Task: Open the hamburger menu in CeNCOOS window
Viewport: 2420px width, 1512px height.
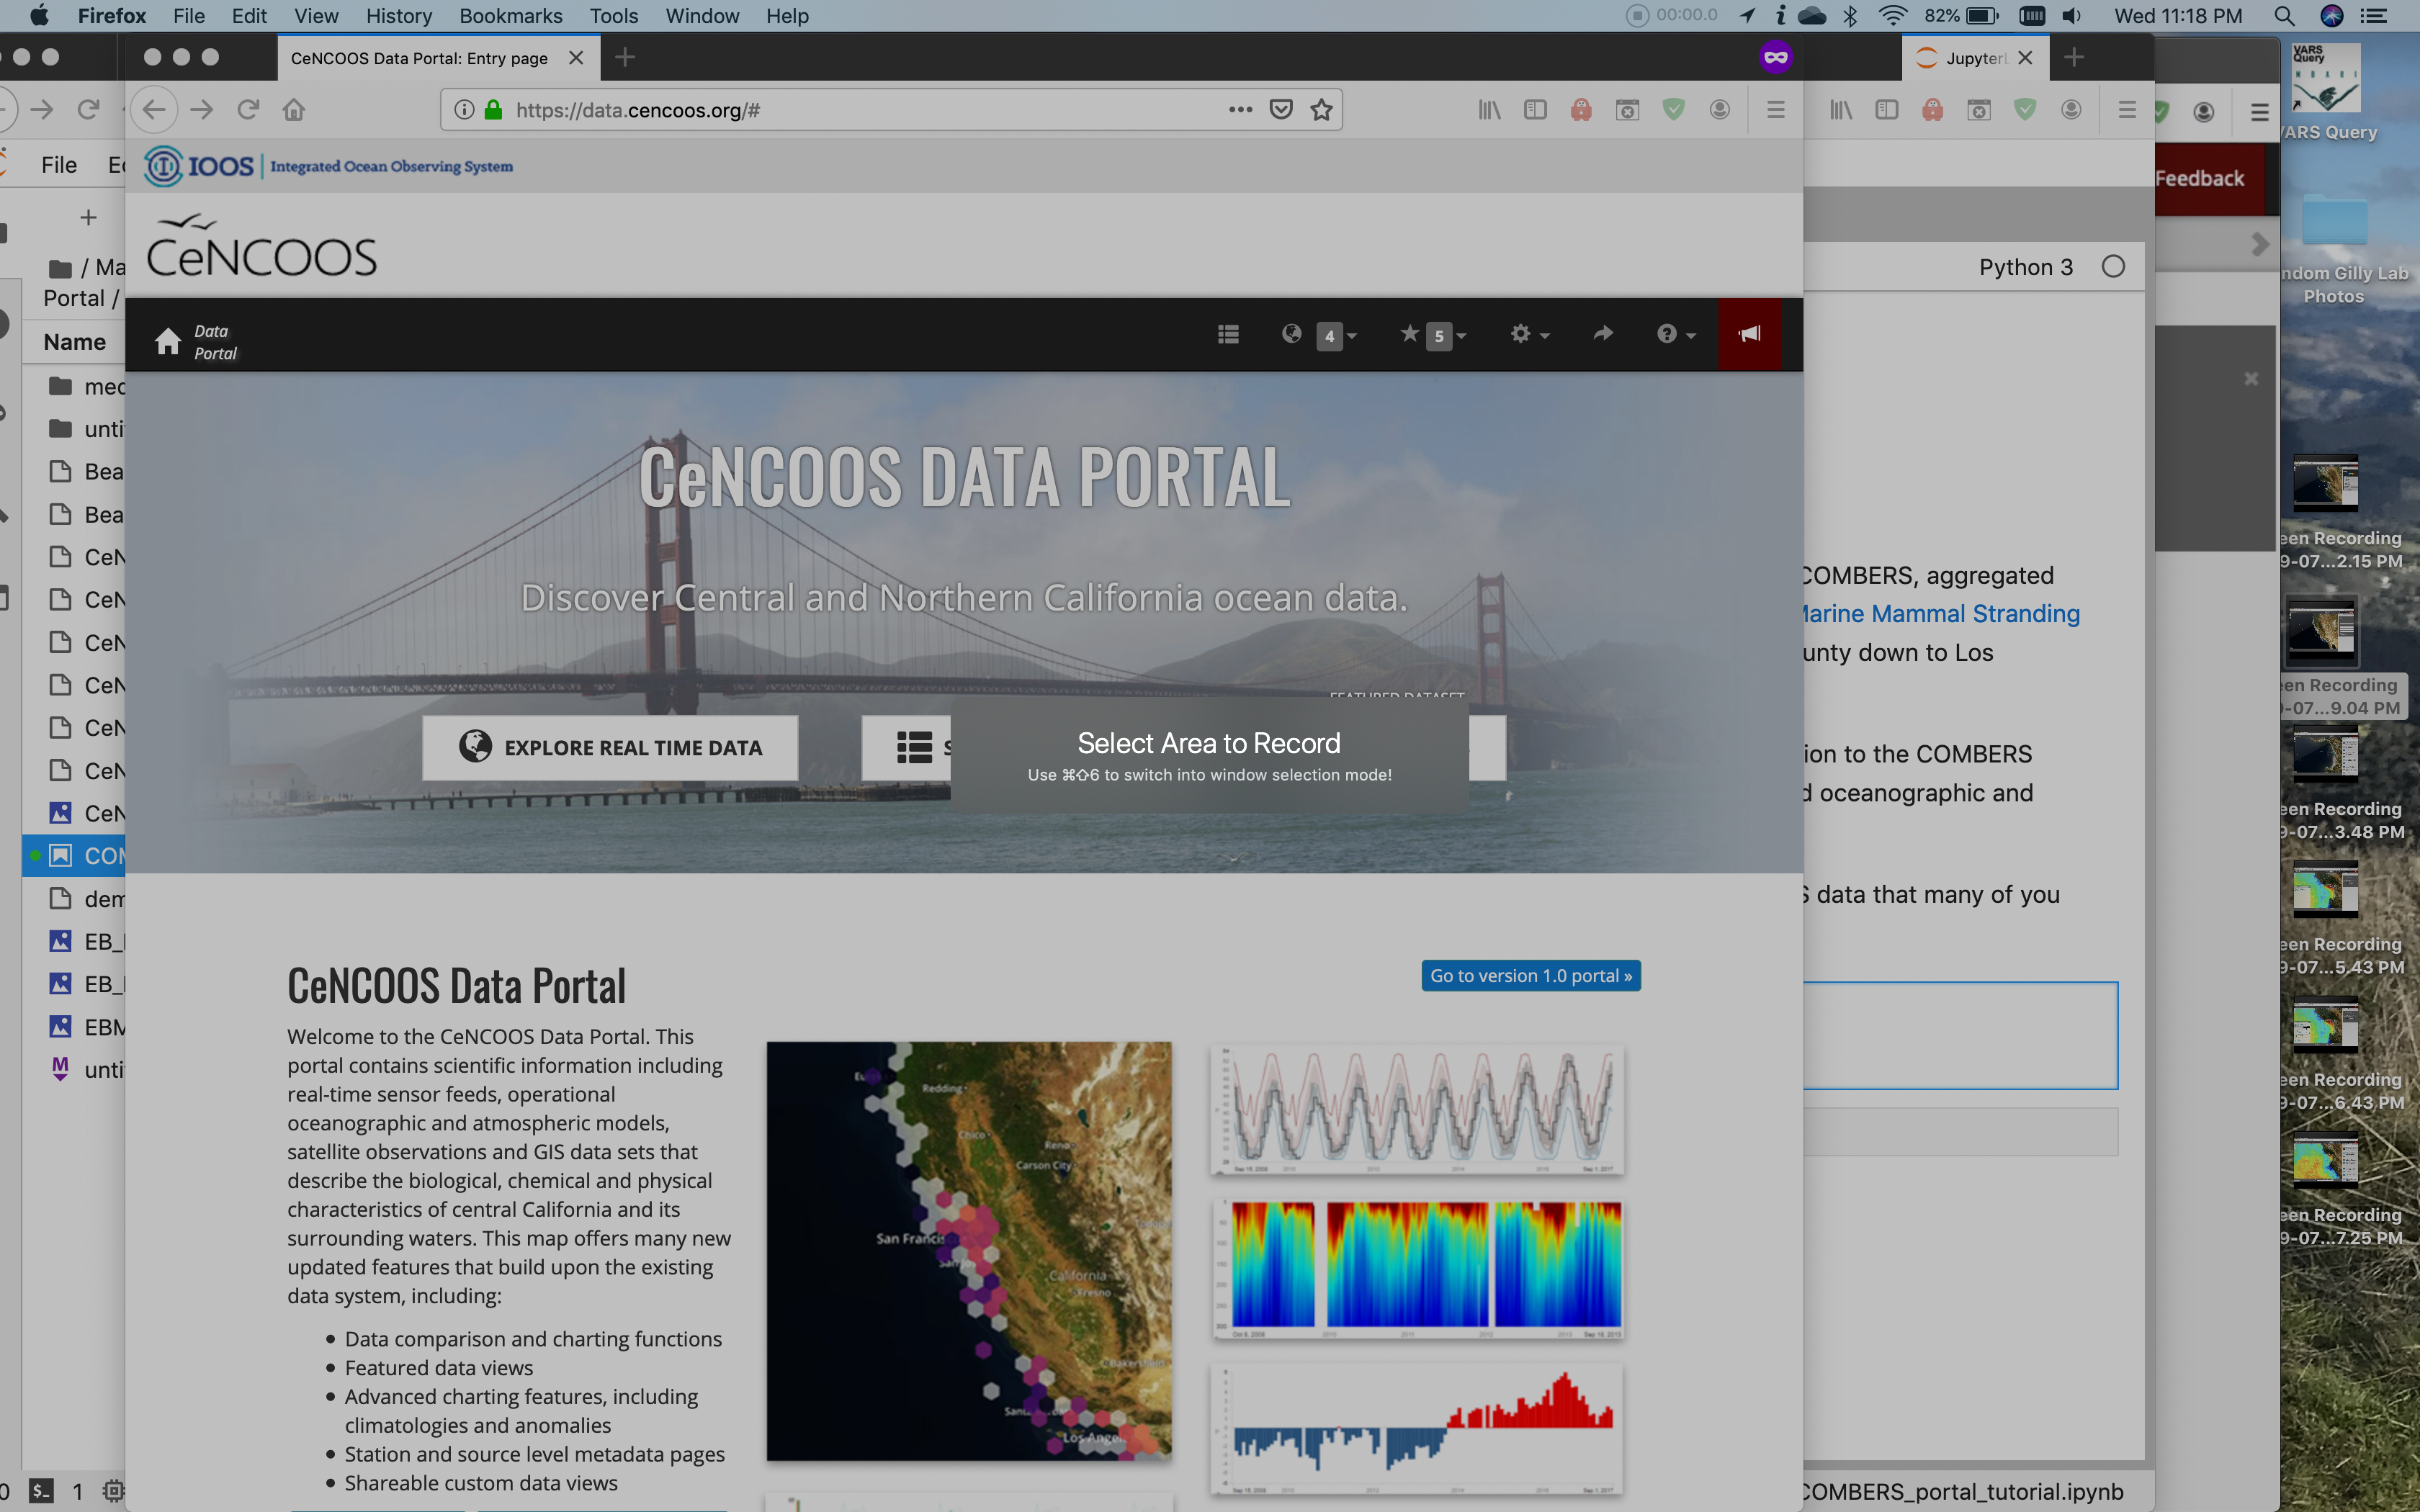Action: pyautogui.click(x=1775, y=110)
